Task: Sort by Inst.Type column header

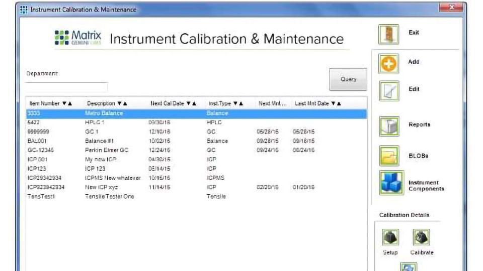Action: pyautogui.click(x=220, y=103)
